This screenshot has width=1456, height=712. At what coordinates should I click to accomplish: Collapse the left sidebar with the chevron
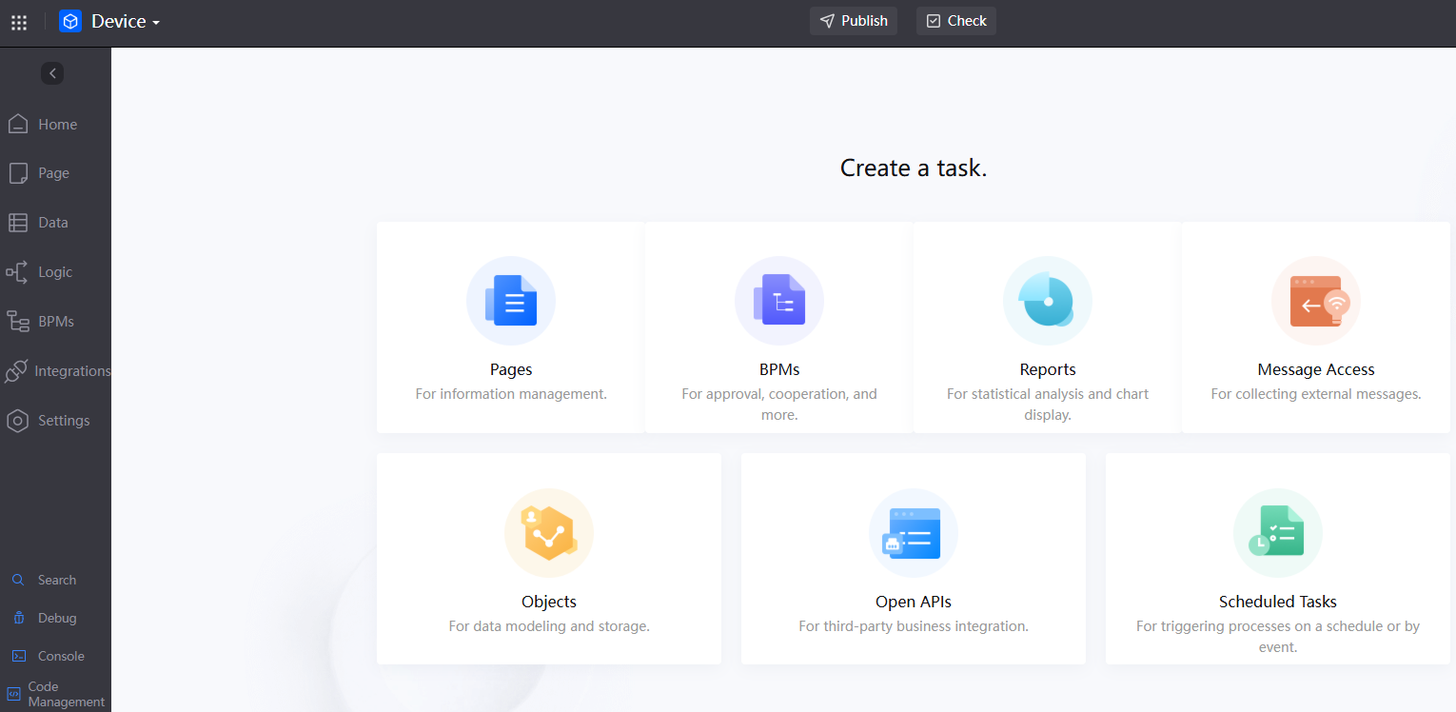coord(52,73)
